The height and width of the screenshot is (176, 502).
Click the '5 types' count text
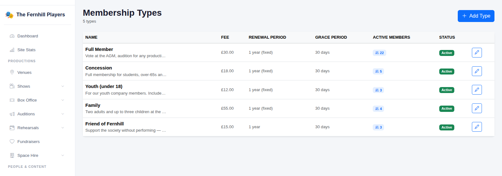(89, 21)
